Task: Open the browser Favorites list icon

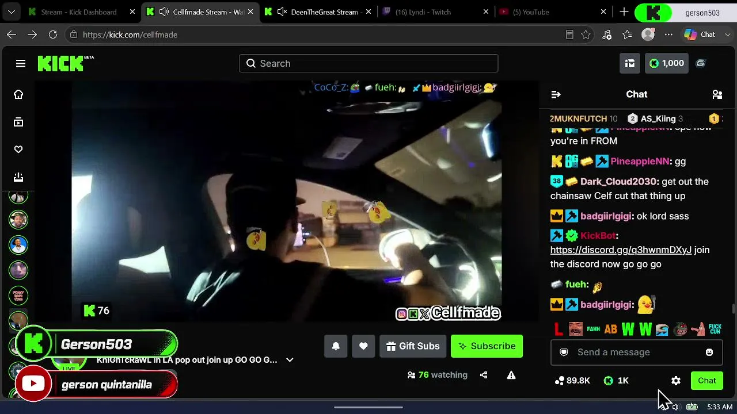Action: [x=628, y=34]
